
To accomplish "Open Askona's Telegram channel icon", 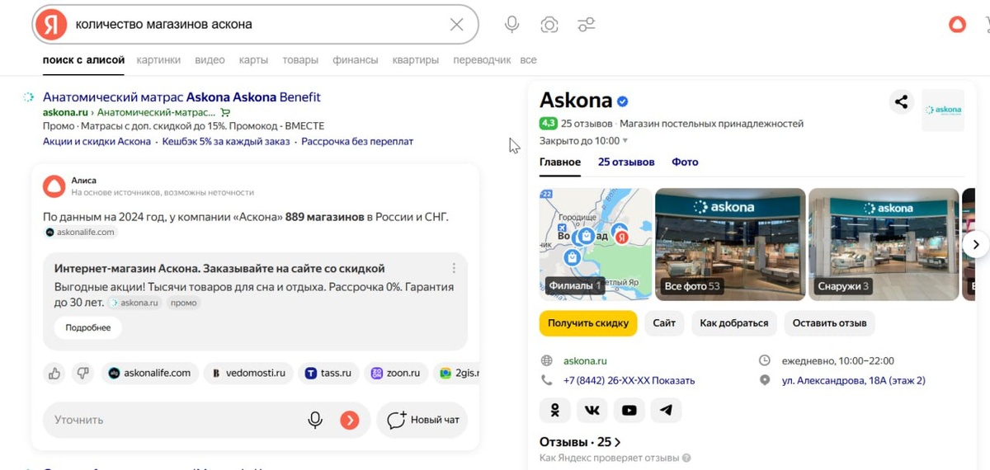I will point(666,410).
